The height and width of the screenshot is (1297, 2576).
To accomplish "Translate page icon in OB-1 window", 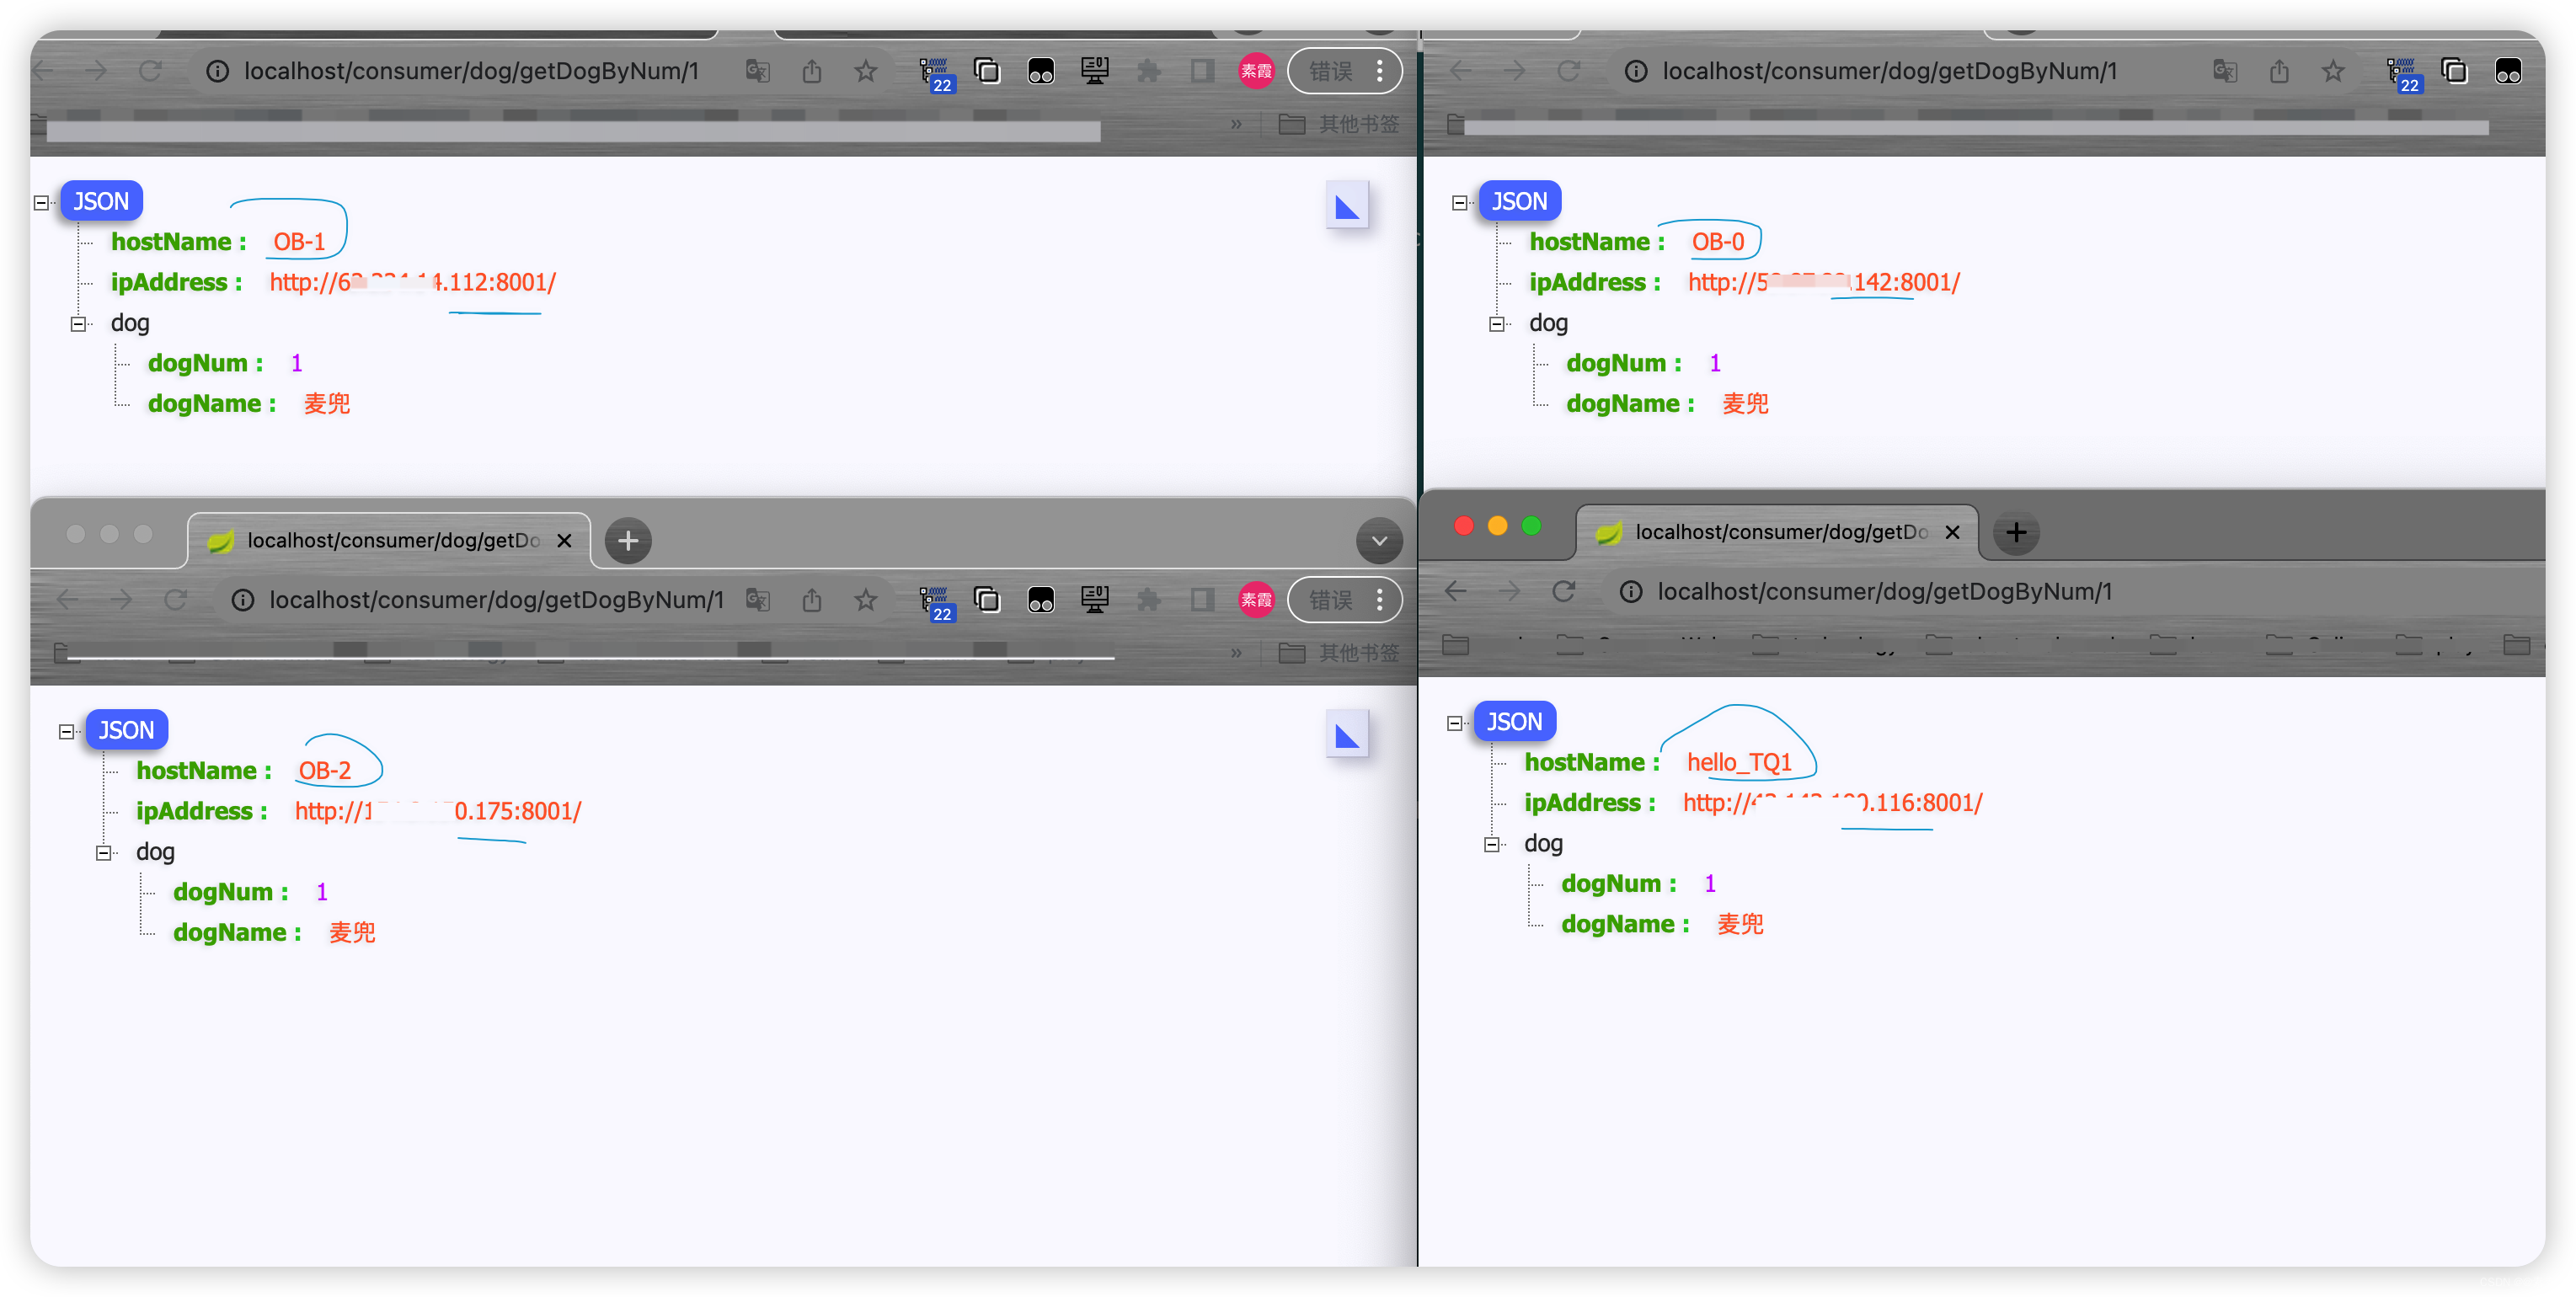I will tap(758, 71).
